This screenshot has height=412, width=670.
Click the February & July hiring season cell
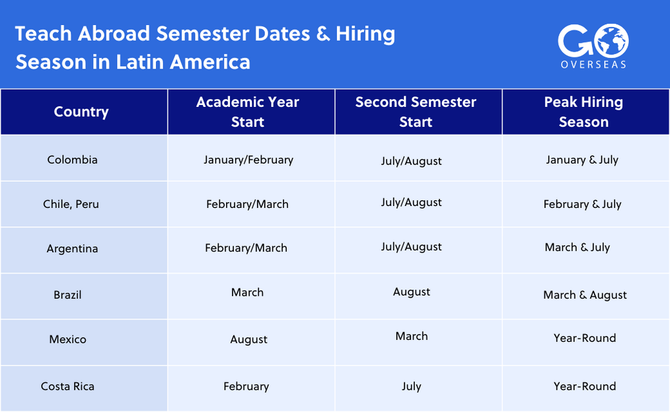[x=582, y=204]
